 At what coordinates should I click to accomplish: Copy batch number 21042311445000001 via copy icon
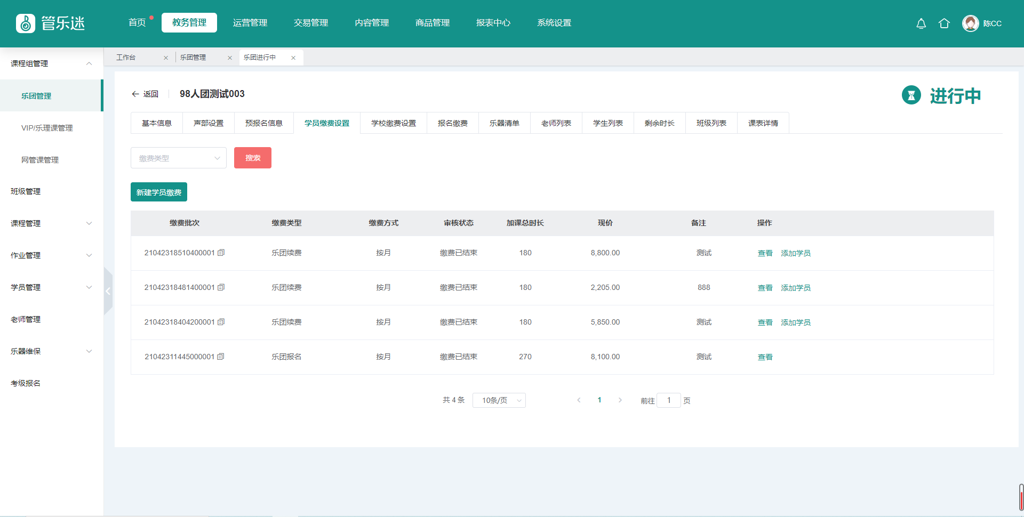coord(221,357)
